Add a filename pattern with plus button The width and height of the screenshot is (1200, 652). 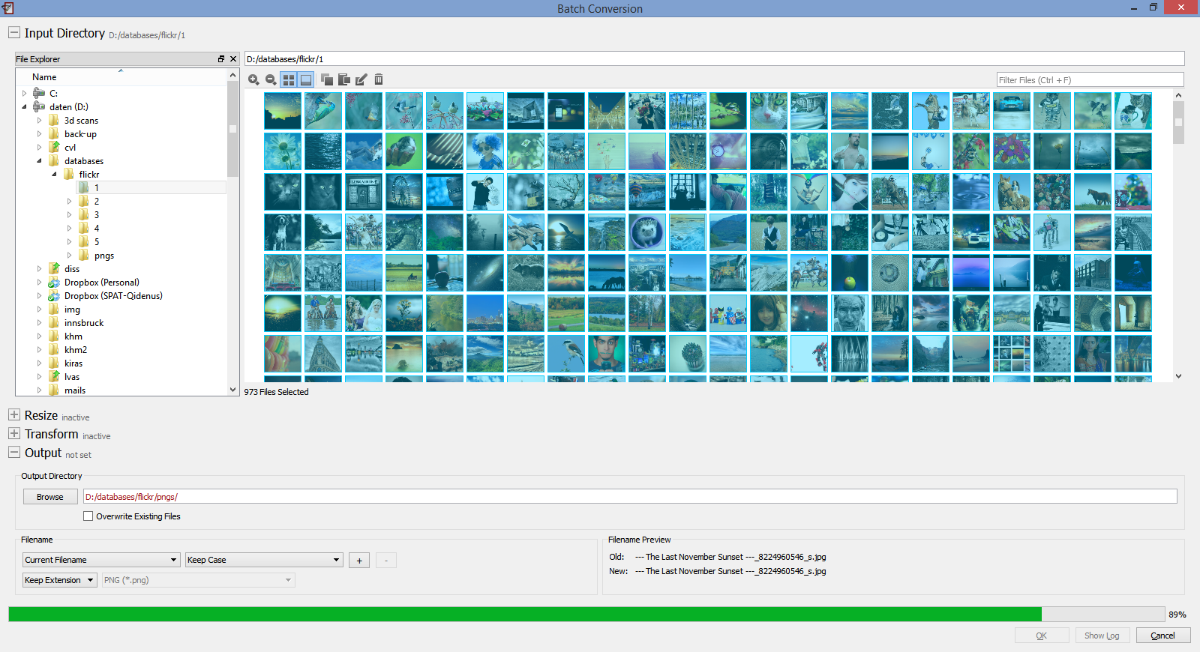[359, 561]
